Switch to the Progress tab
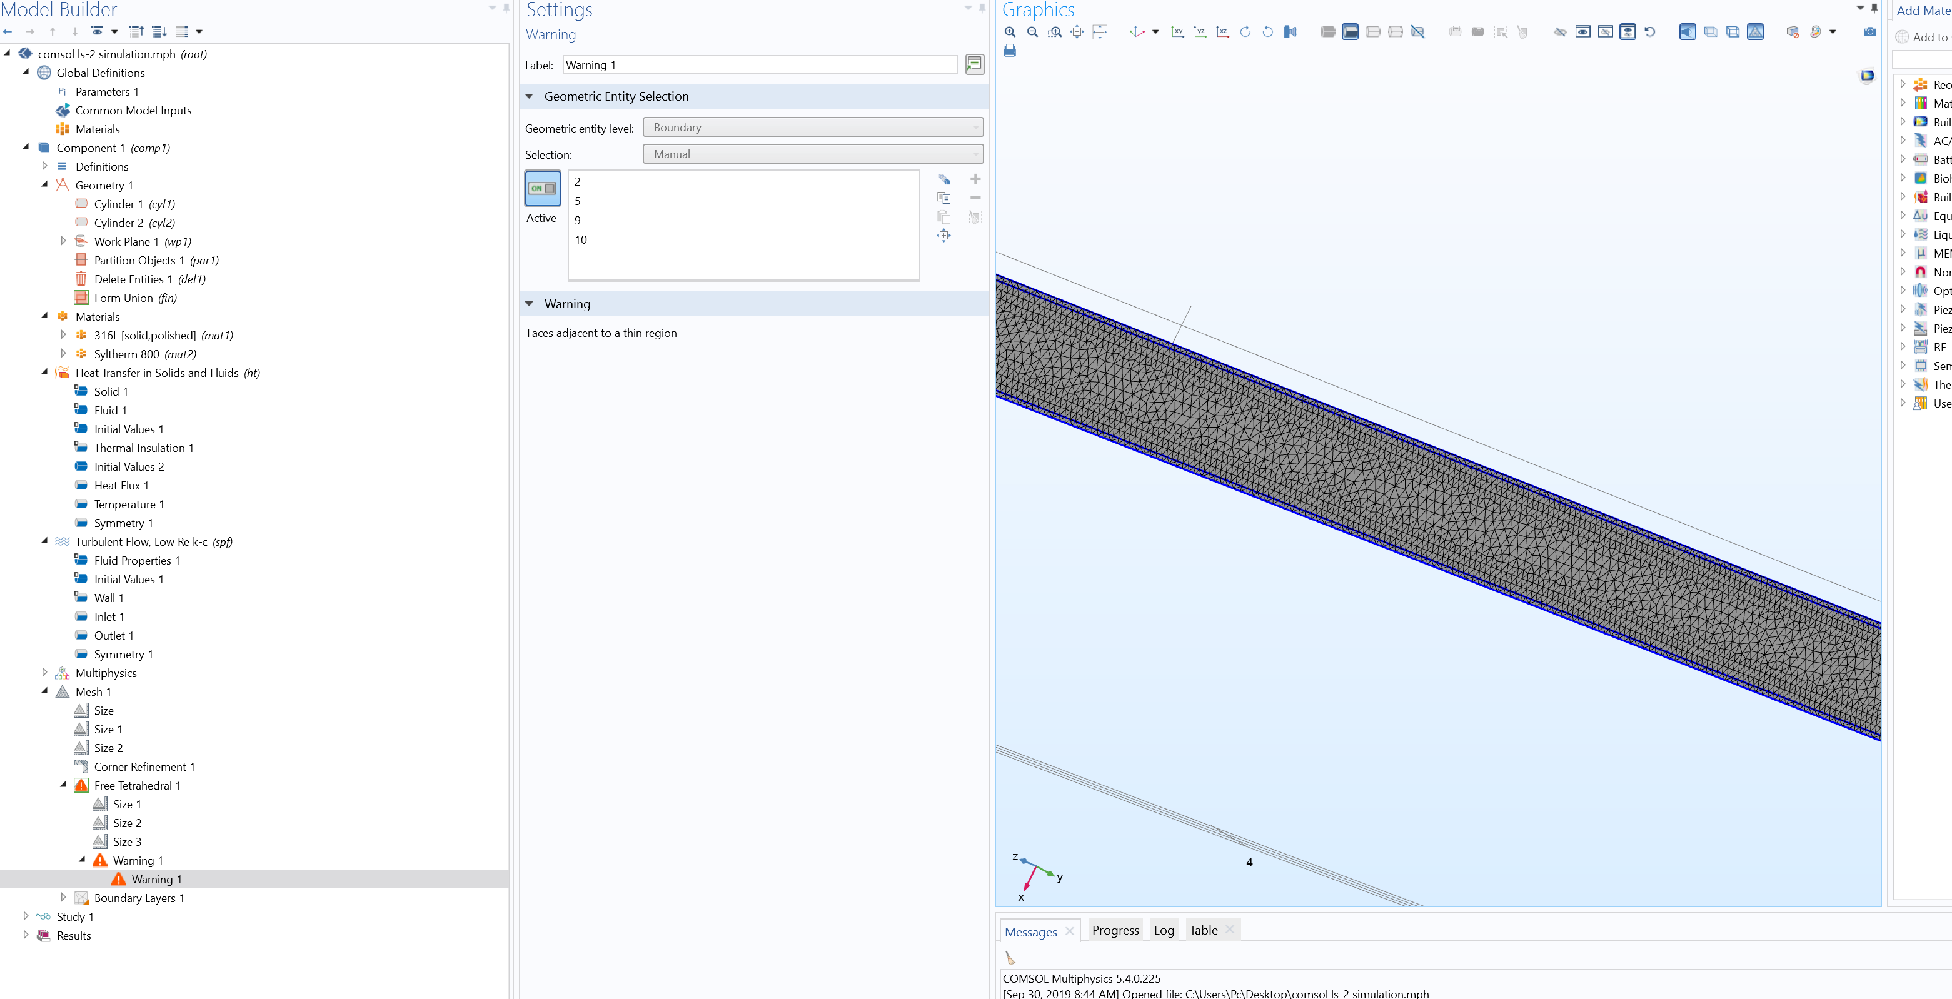 [x=1115, y=930]
